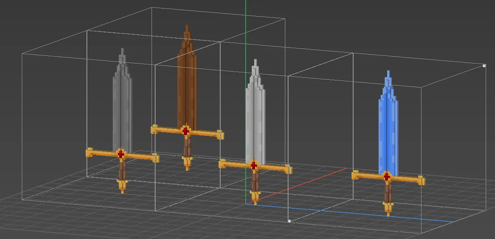Click the red gem on brown sword
The image size is (495, 239).
tap(185, 131)
